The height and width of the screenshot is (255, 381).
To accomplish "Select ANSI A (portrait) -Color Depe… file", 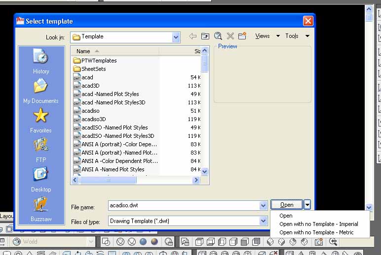I will (115, 144).
